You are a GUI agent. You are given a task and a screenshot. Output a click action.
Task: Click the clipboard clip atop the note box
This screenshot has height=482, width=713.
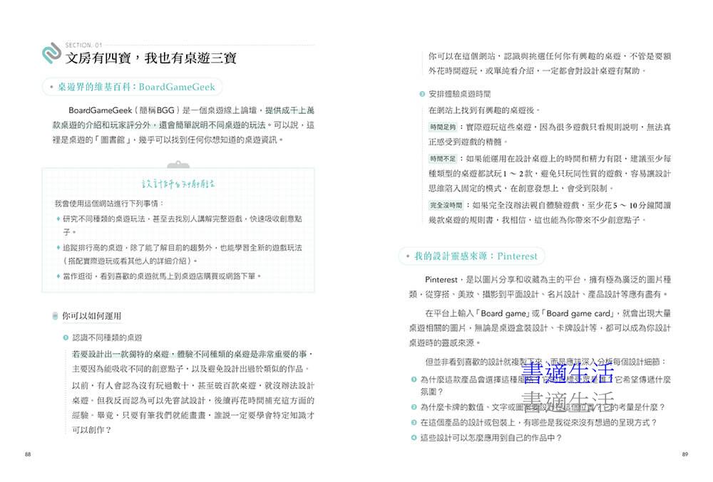coord(178,164)
